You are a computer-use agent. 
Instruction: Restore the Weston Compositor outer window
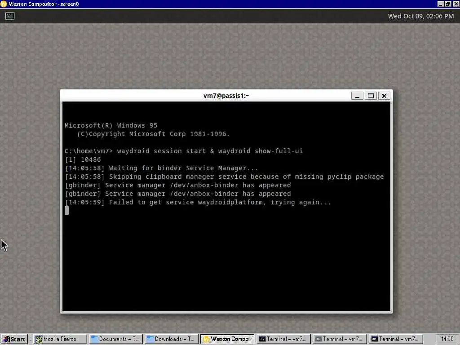click(x=448, y=4)
